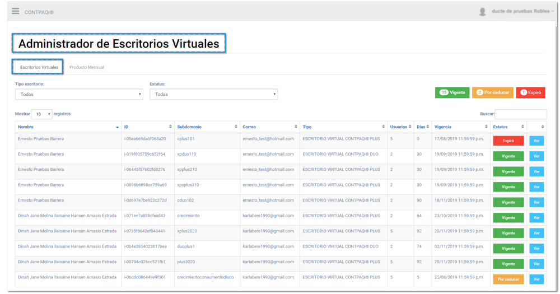The image size is (560, 294).
Task: Sort by Usuarios column sort icon
Action: pos(410,127)
